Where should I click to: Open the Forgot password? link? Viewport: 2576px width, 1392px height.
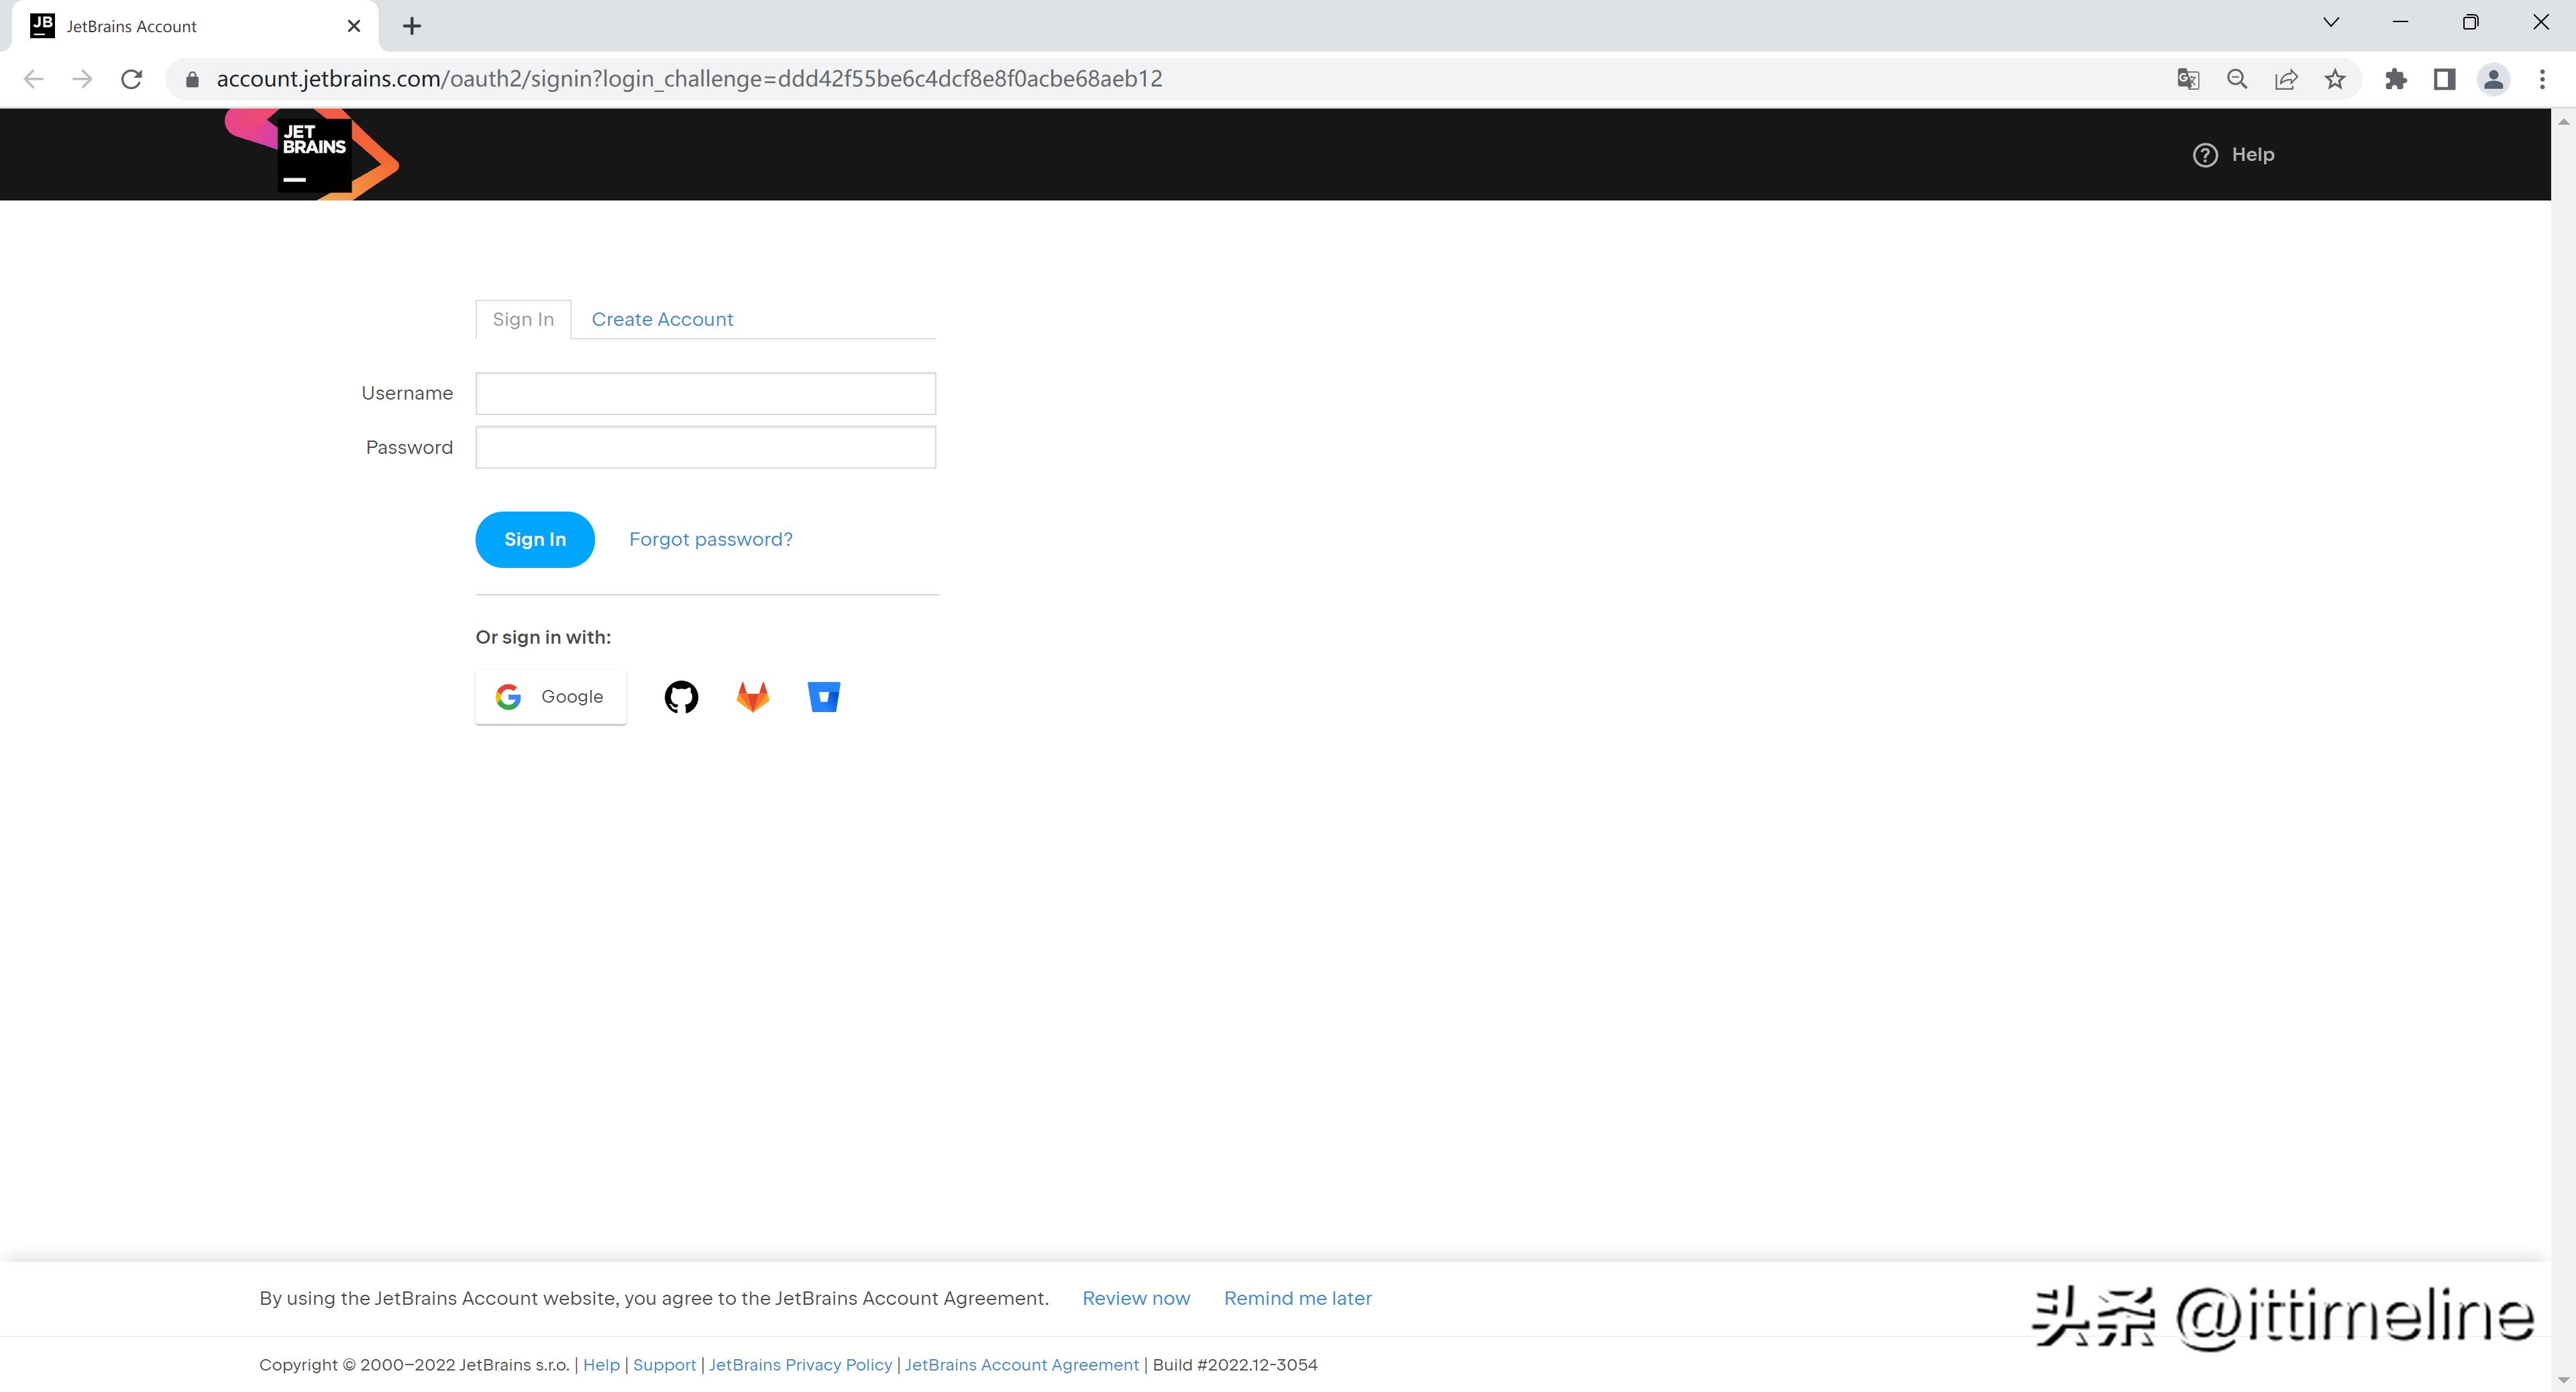click(x=711, y=540)
